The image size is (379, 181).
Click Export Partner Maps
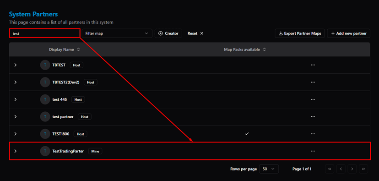pyautogui.click(x=300, y=33)
